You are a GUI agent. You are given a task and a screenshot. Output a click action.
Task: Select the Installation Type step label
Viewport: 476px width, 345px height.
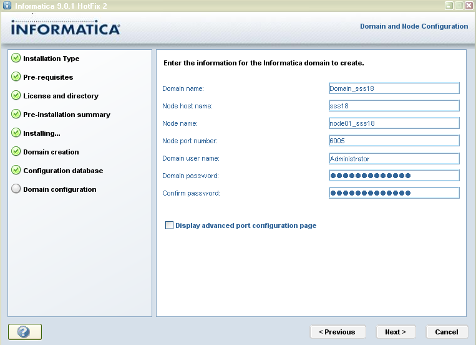[x=51, y=59]
